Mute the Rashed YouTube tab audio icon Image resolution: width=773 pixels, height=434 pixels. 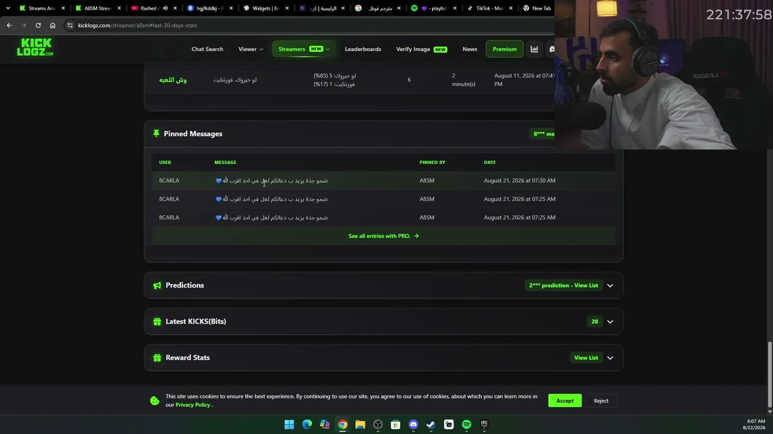coord(165,8)
